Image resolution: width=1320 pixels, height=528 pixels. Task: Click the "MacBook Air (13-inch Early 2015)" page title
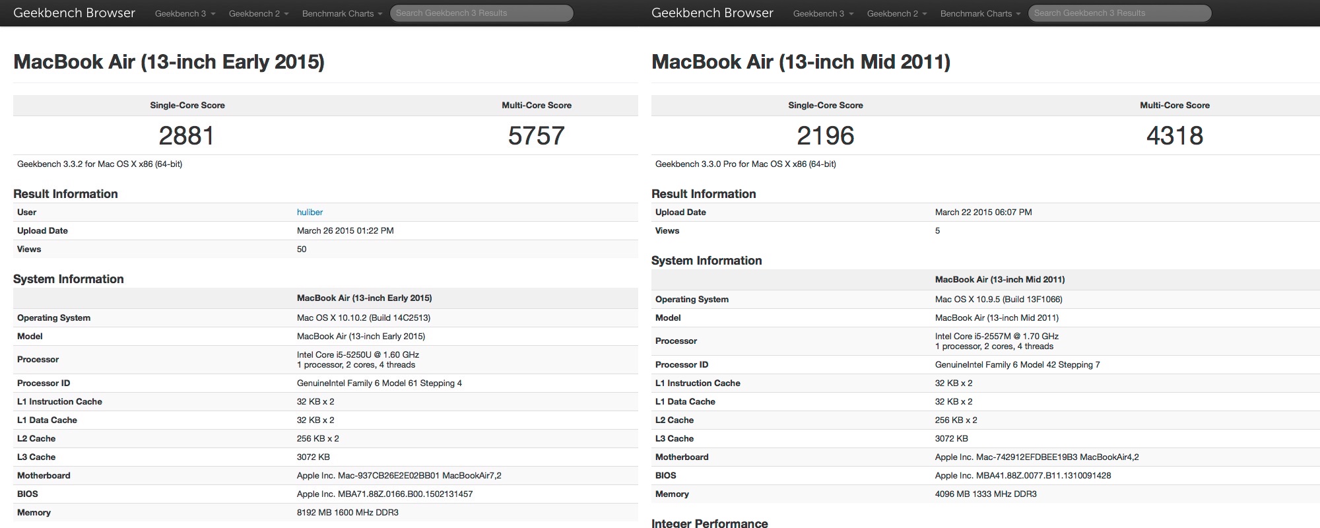(x=169, y=61)
